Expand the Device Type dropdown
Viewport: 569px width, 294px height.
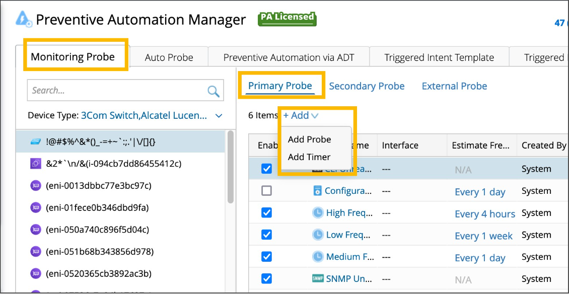(x=219, y=116)
